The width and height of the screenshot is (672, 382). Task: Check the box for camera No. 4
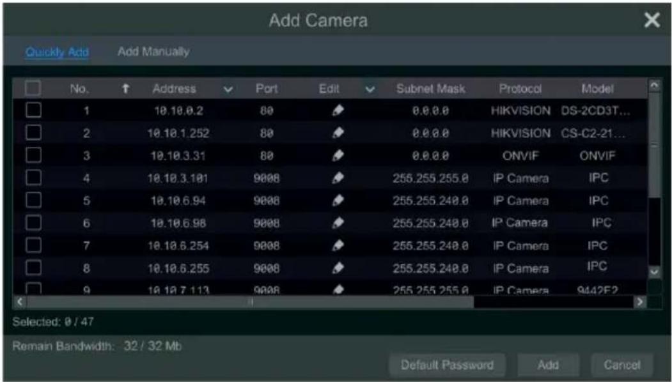tap(33, 178)
